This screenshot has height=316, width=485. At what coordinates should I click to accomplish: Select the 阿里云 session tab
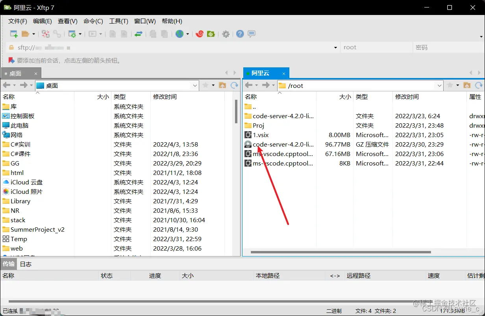(266, 73)
